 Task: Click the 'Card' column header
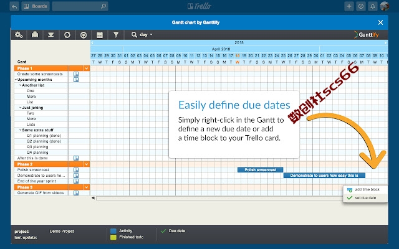[22, 62]
